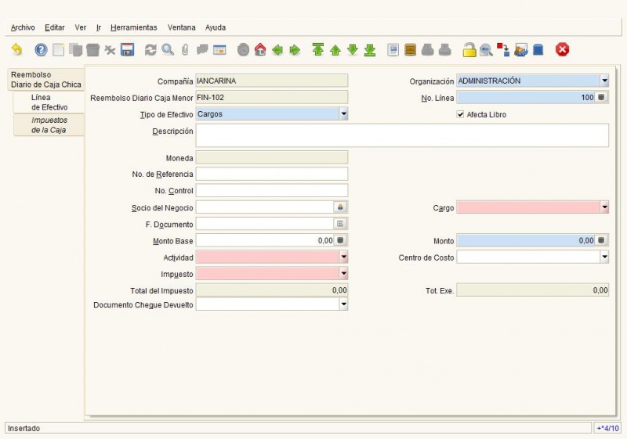Open the Organización dropdown
The width and height of the screenshot is (627, 439).
coord(604,81)
